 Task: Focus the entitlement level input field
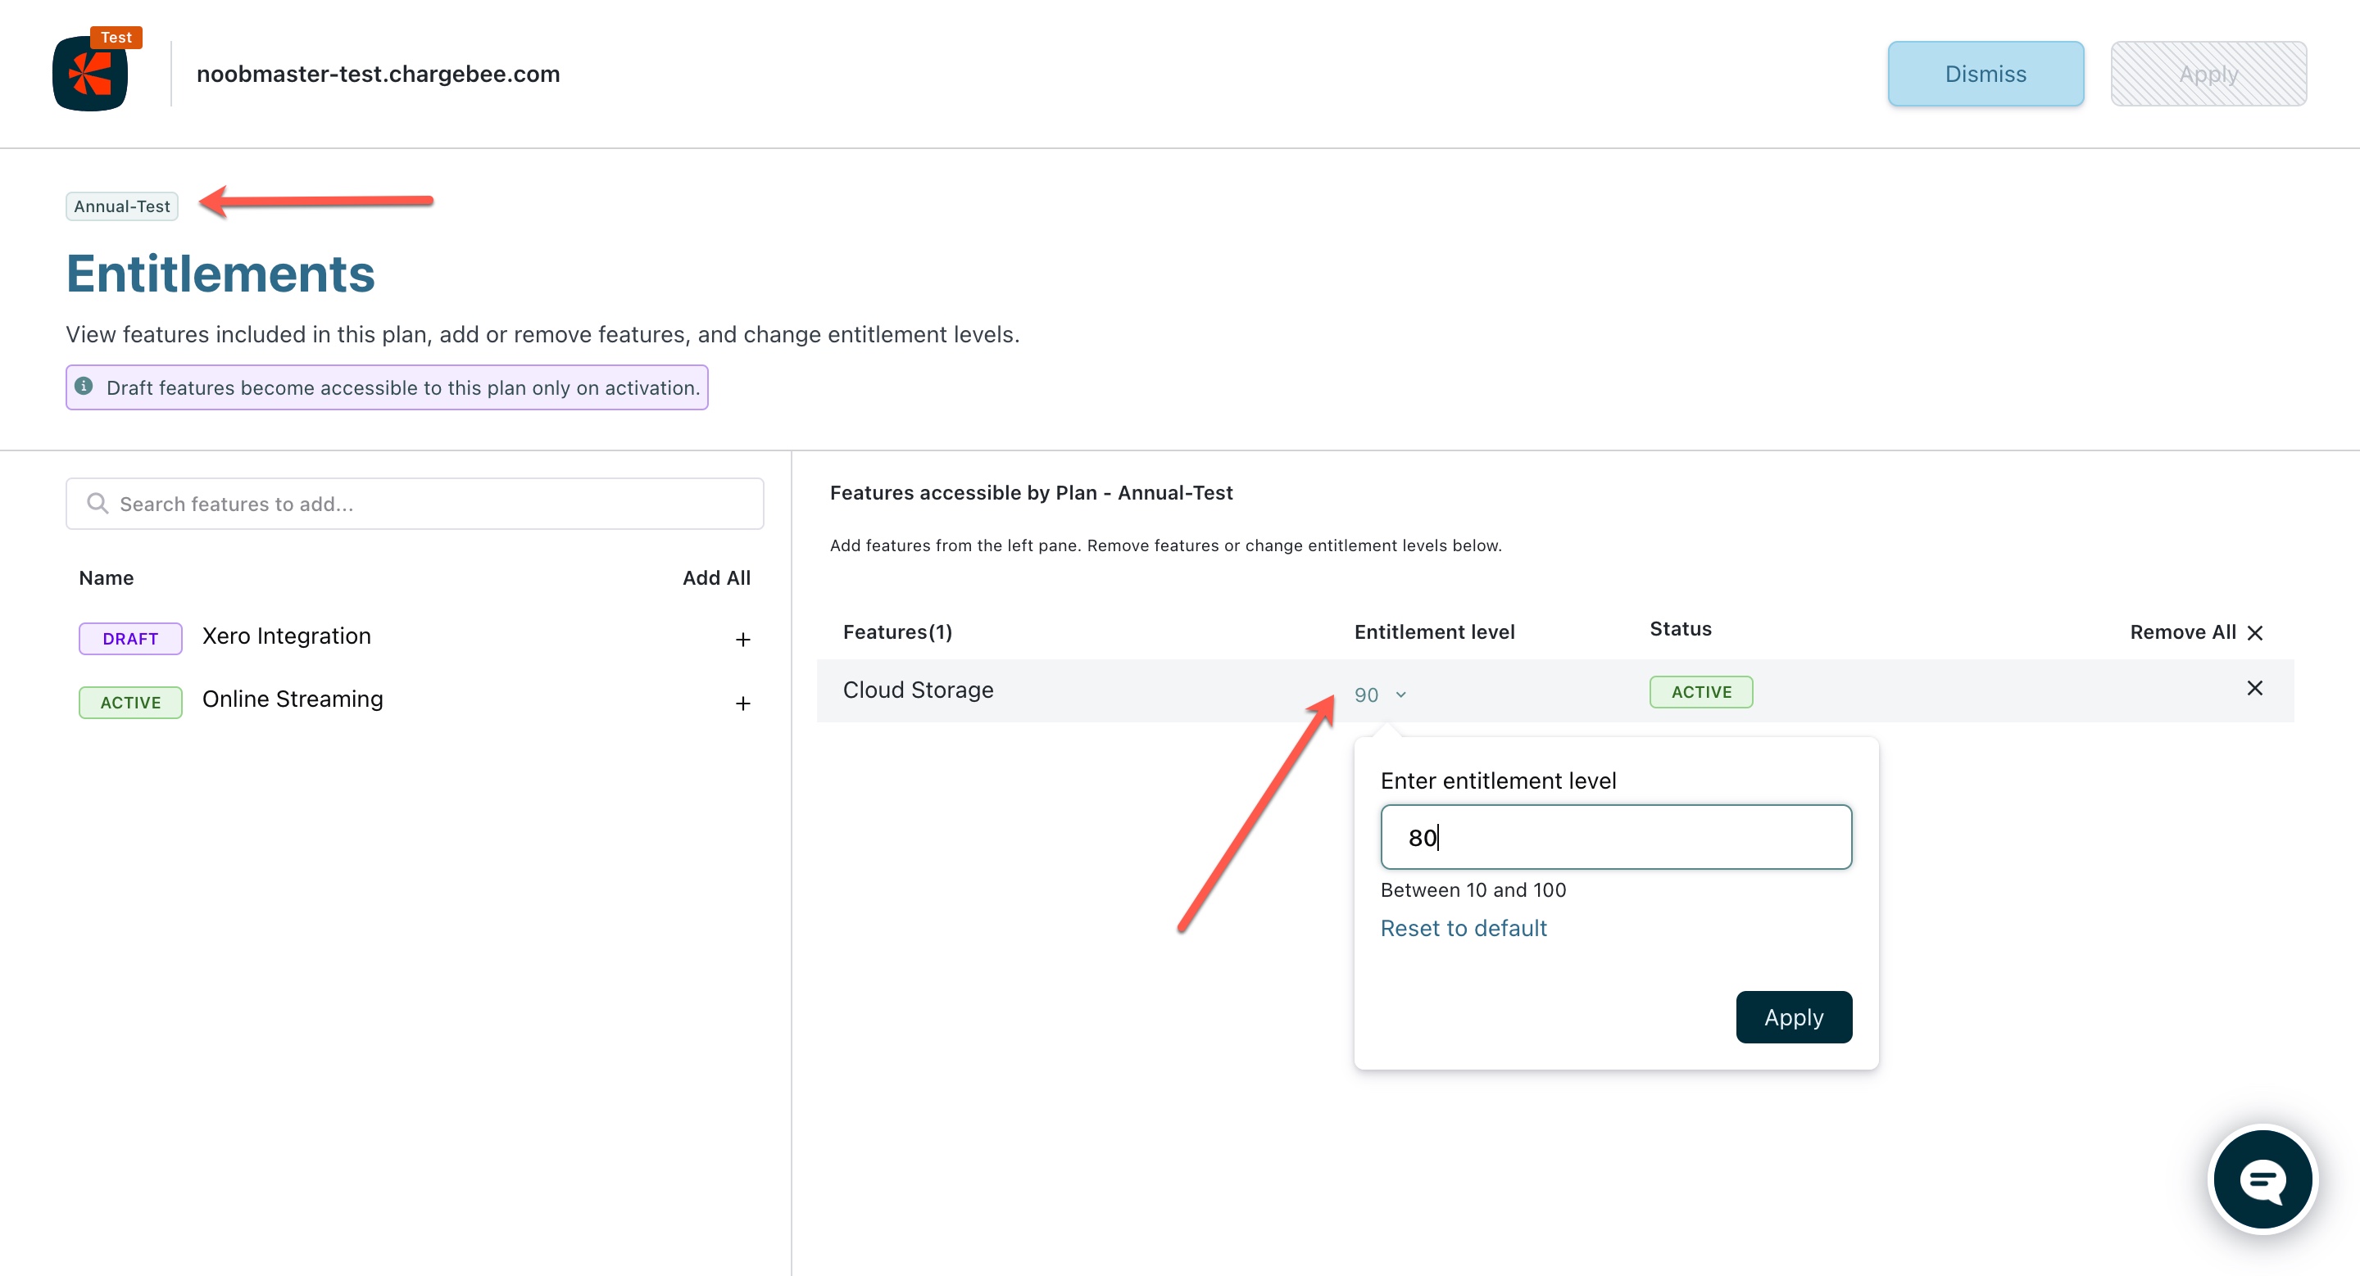pyautogui.click(x=1615, y=837)
